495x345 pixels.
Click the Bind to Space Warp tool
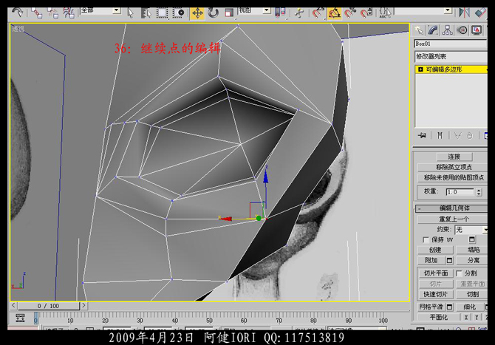[69, 13]
